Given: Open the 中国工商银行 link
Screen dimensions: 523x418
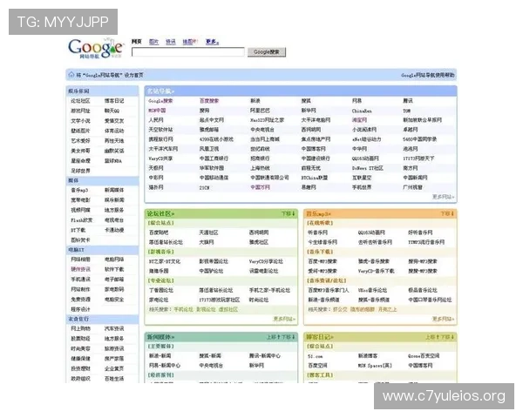Looking at the screenshot, I should [214, 158].
